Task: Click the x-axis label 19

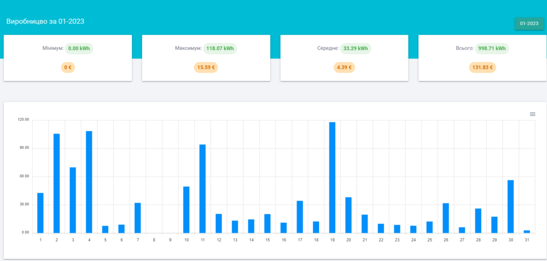Action: coord(332,240)
